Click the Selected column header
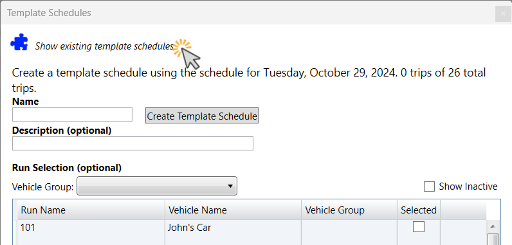Image resolution: width=512 pixels, height=245 pixels. pos(419,210)
